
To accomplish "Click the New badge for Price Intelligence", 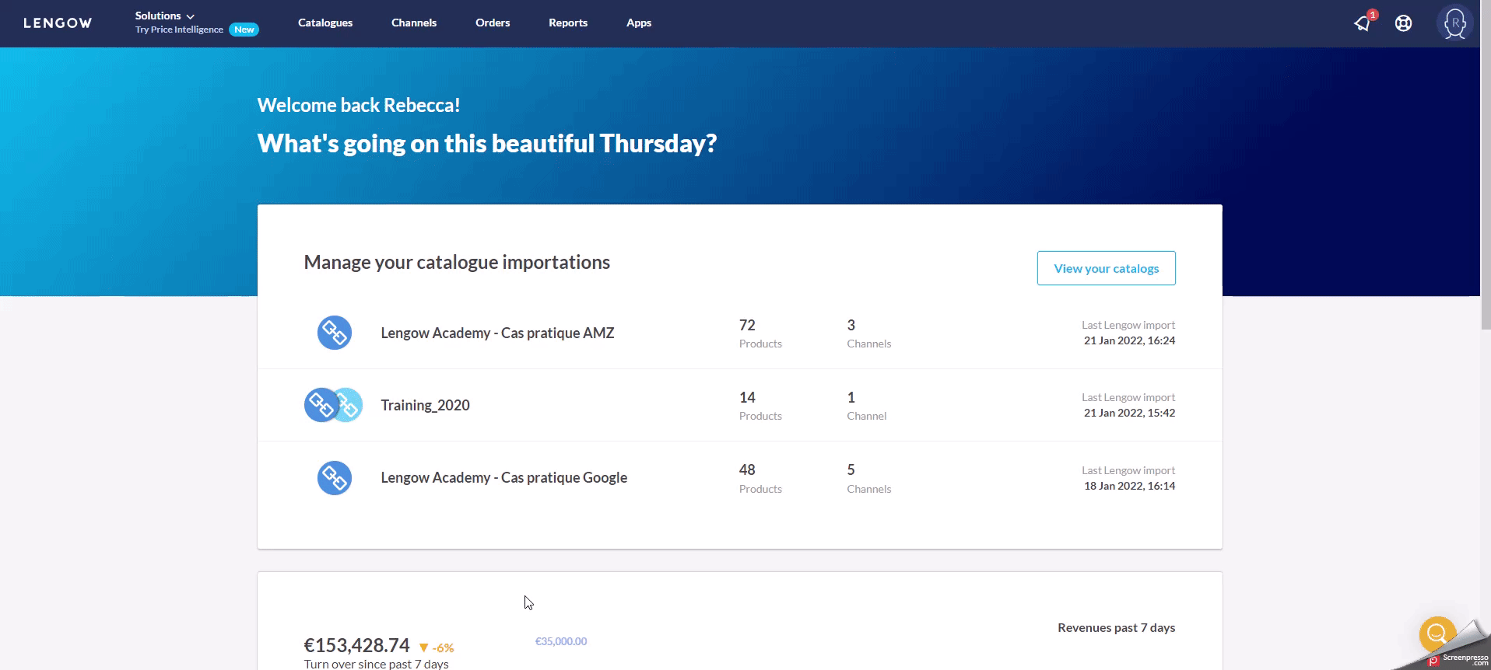I will click(244, 30).
